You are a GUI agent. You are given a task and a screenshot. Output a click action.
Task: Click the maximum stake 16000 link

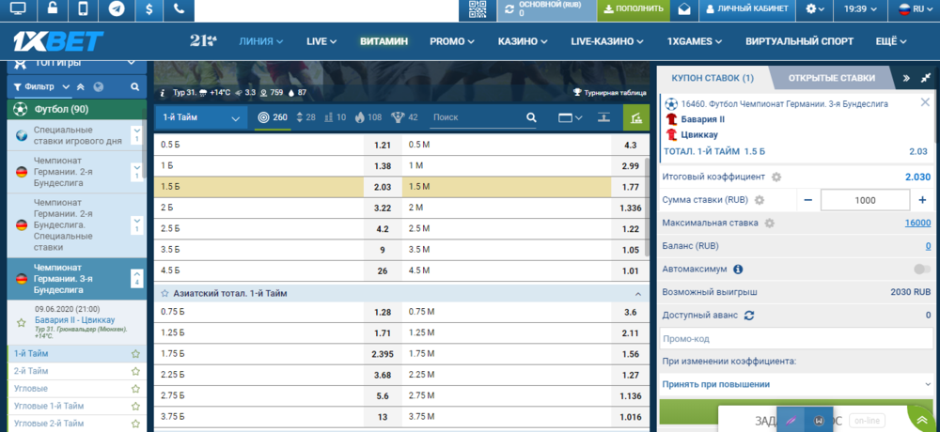917,223
